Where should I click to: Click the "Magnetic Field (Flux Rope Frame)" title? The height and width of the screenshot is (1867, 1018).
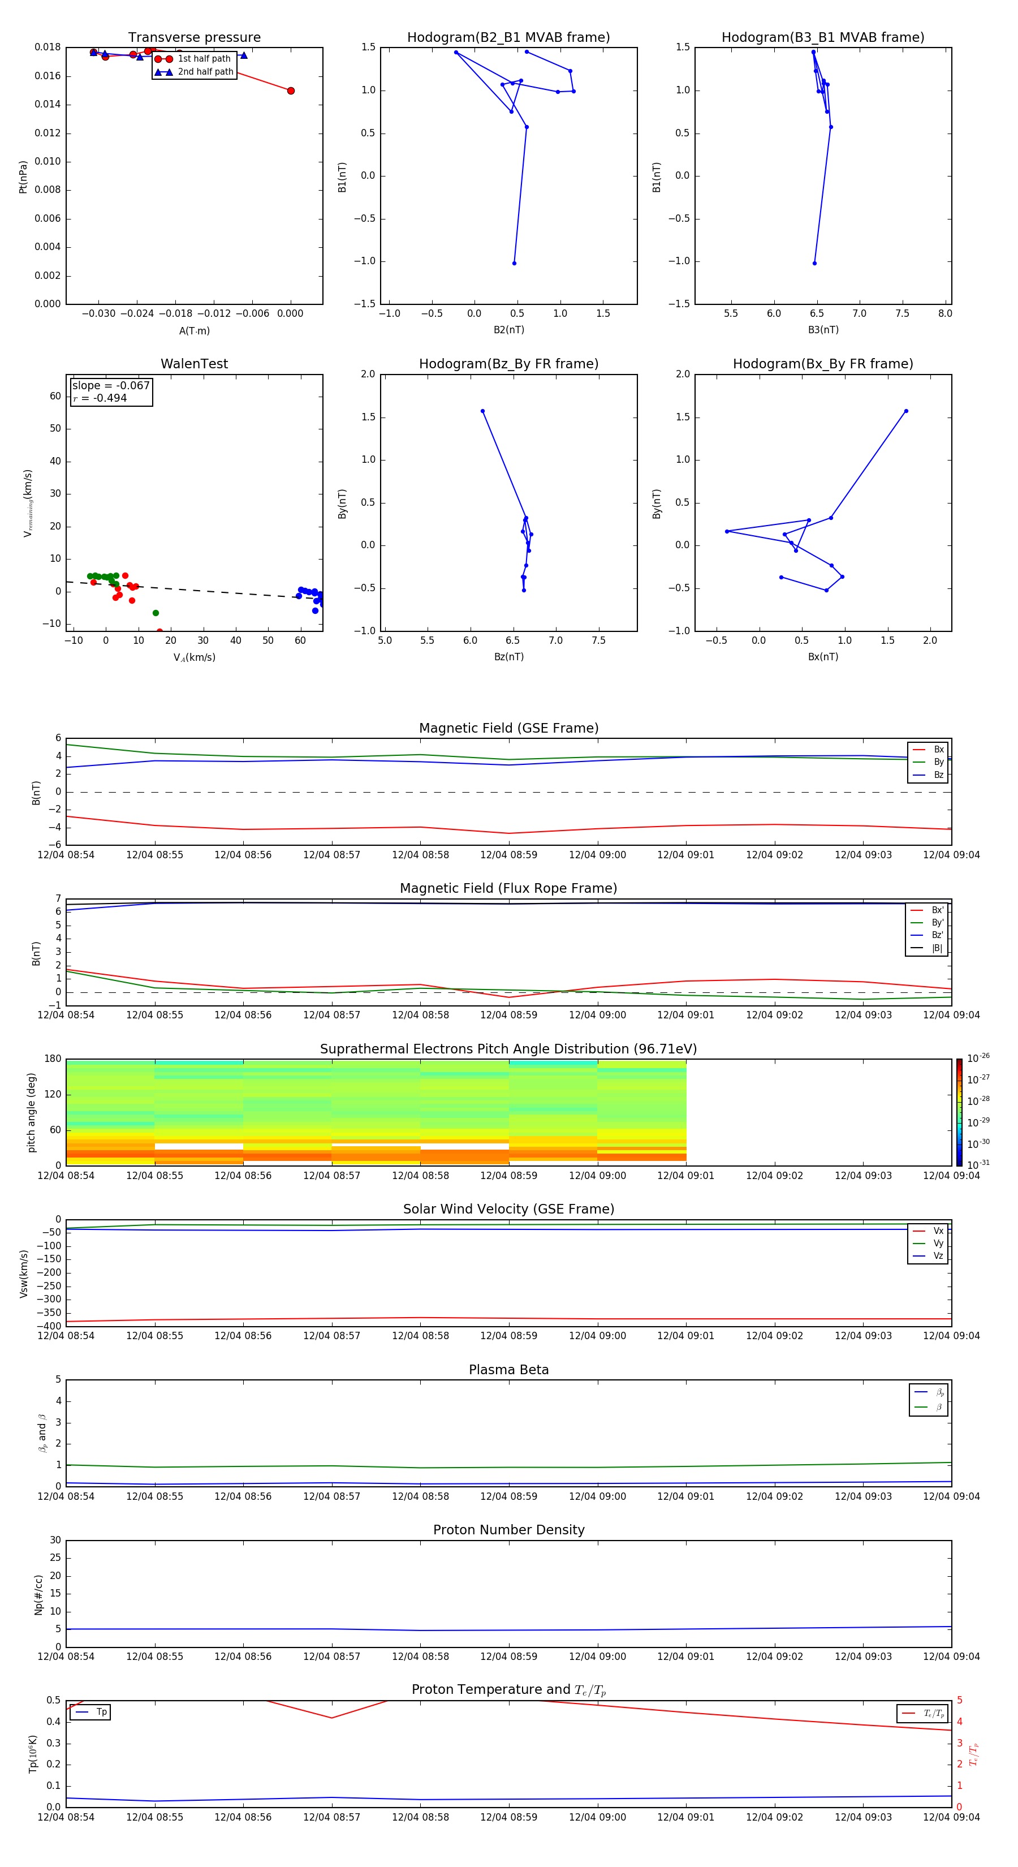pyautogui.click(x=508, y=889)
